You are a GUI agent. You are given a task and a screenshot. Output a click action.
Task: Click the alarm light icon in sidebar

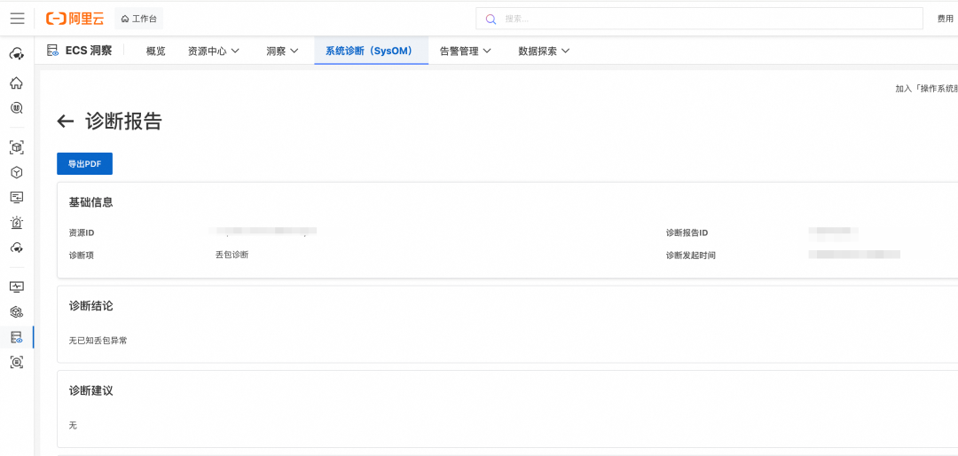[17, 223]
